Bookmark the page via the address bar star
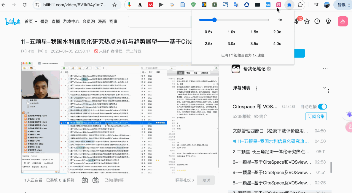 click(x=115, y=5)
